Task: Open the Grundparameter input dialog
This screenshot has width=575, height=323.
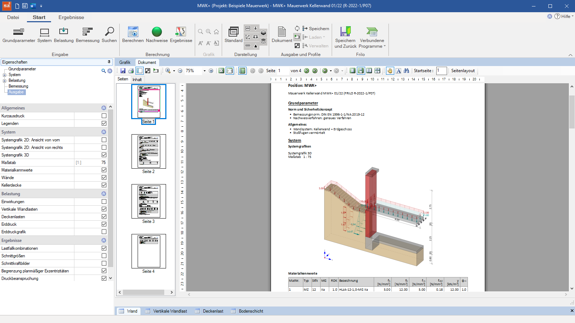Action: (19, 35)
